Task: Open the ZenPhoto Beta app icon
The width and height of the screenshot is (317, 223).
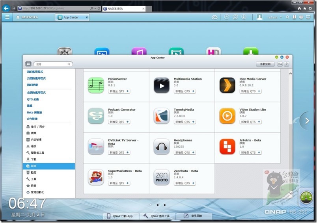Action: tap(162, 177)
